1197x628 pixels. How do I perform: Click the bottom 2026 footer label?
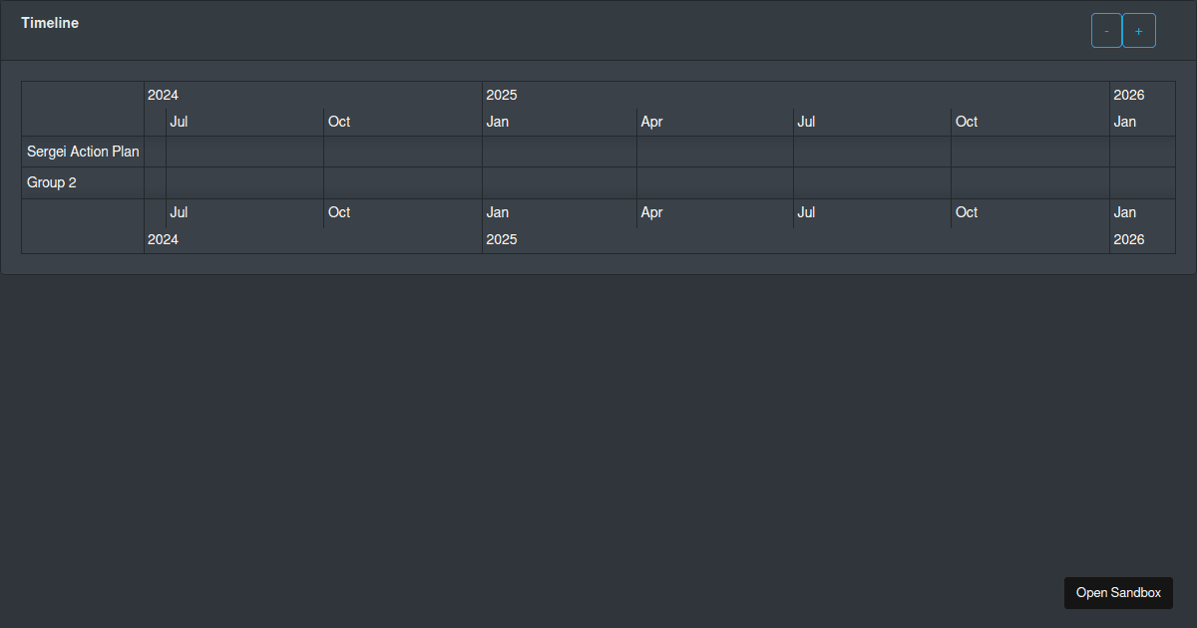(x=1129, y=239)
